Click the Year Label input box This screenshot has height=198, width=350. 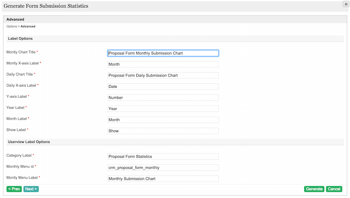point(163,109)
